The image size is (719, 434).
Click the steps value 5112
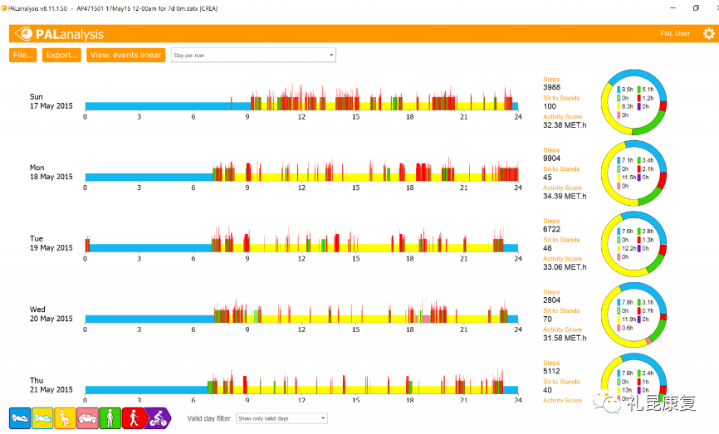[x=551, y=372]
